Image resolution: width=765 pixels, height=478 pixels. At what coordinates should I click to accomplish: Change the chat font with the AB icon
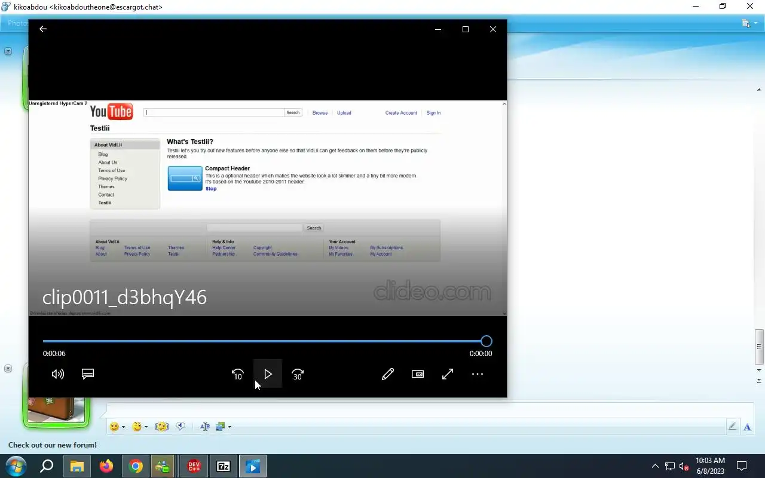(x=205, y=427)
